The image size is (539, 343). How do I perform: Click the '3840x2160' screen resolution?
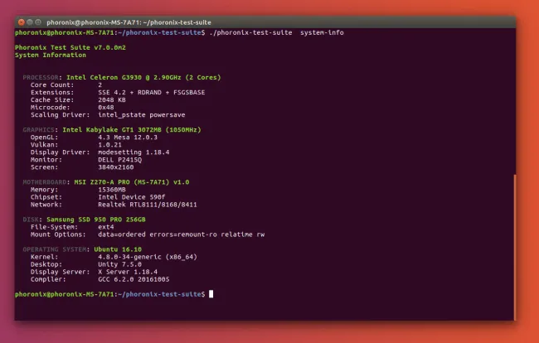tap(116, 167)
